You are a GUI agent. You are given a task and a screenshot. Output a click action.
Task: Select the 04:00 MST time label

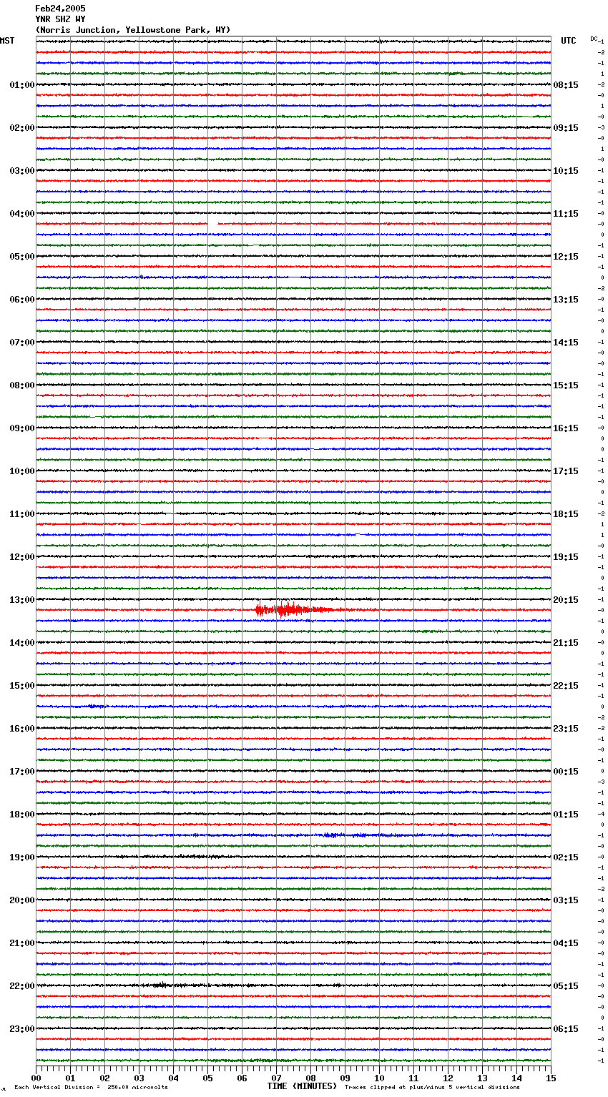(x=21, y=214)
